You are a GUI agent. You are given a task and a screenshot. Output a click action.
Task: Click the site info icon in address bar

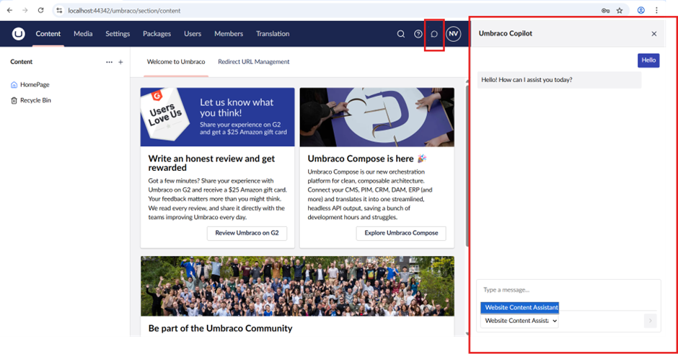pyautogui.click(x=59, y=10)
